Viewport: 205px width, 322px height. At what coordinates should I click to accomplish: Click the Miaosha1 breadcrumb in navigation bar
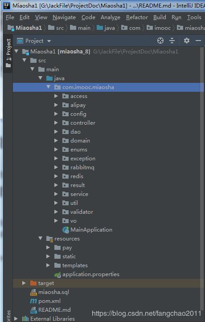[25, 28]
